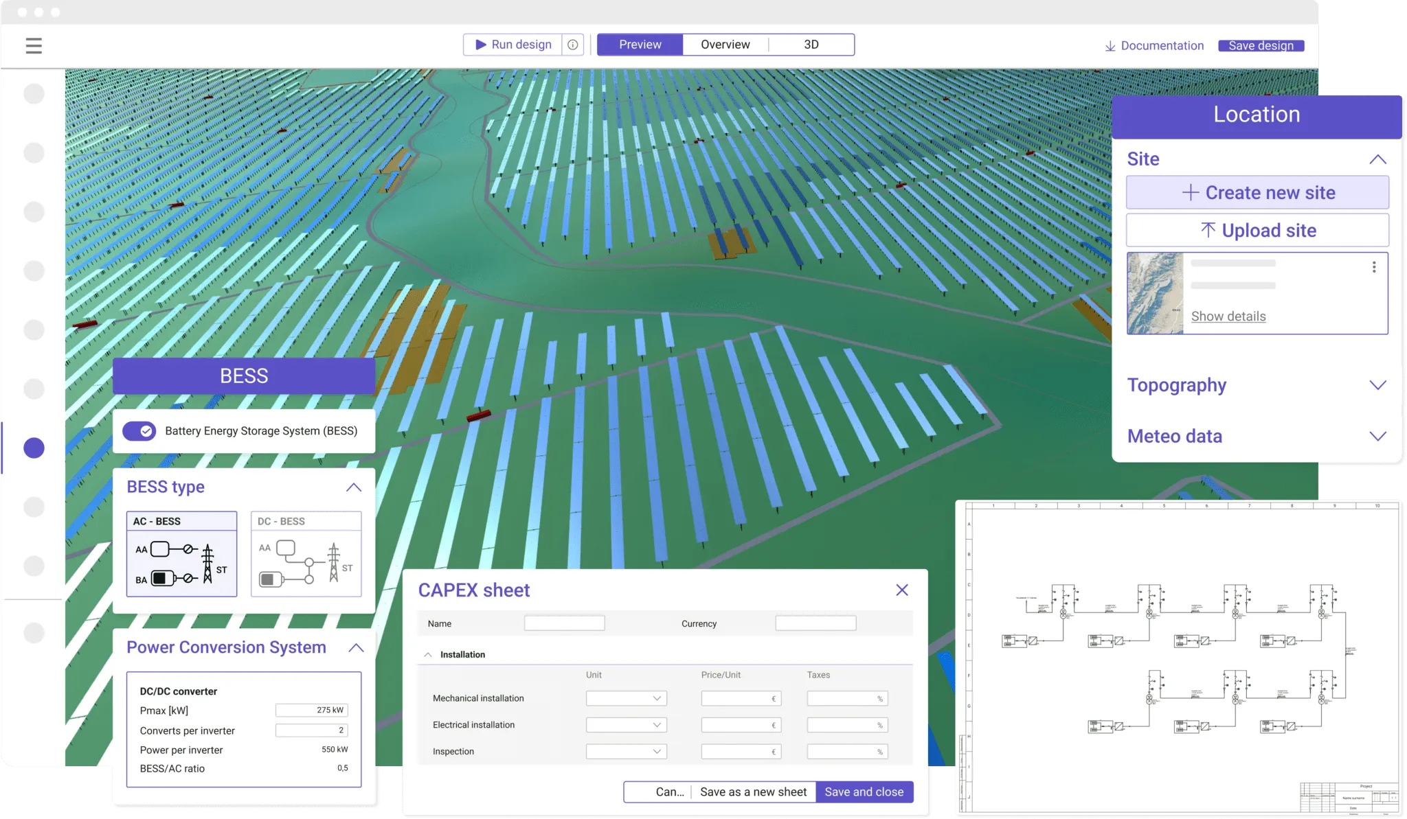Open the site card three-dot menu

1373,267
